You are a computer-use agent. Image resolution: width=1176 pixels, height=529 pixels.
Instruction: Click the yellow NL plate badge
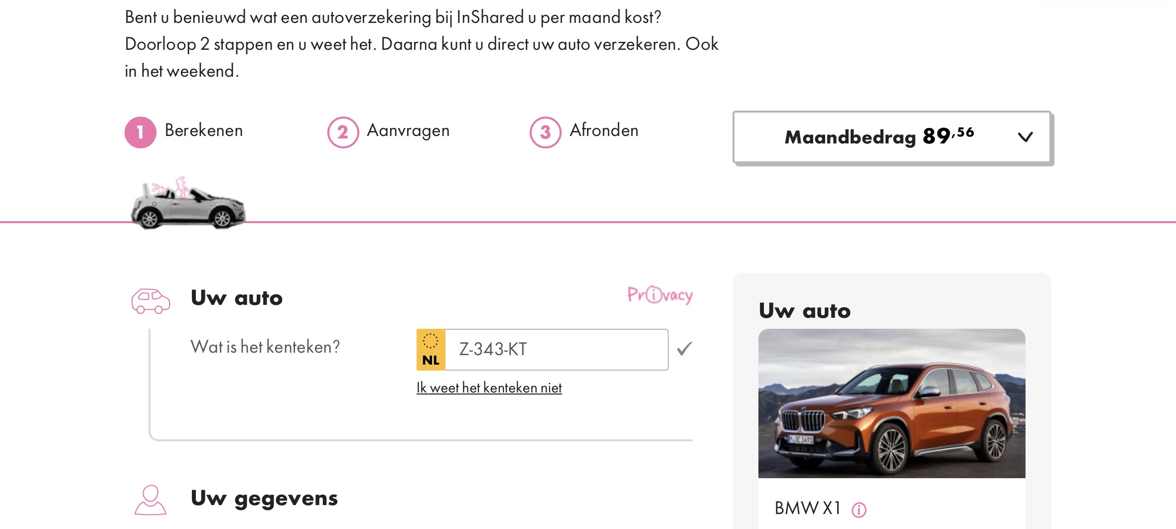431,350
